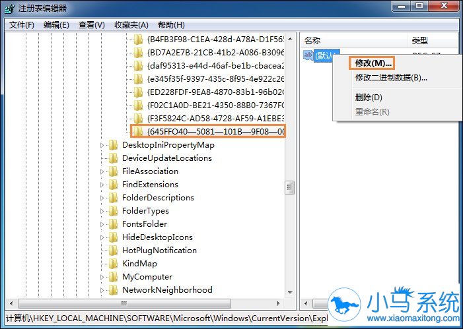This screenshot has width=463, height=329.
Task: Expand the HideDesktopIcons key
Action: [x=102, y=237]
